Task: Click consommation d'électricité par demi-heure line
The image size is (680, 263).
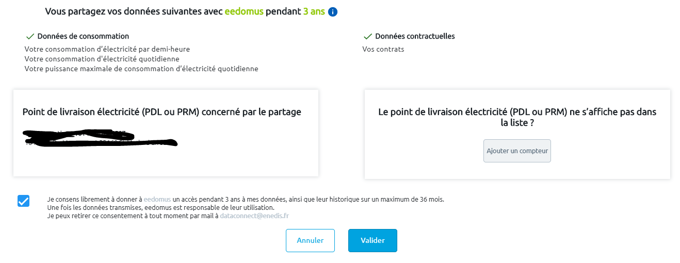Action: pyautogui.click(x=107, y=50)
